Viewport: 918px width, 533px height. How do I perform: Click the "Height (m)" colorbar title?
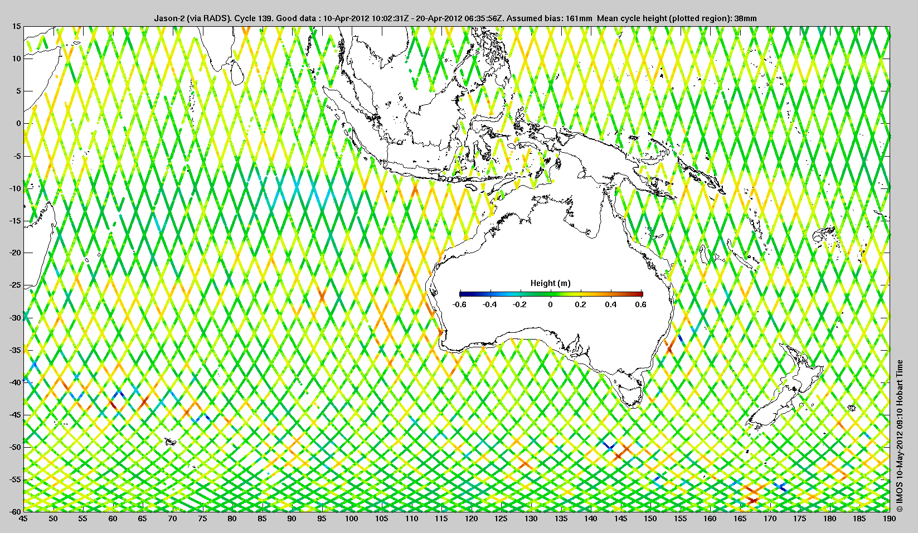coord(551,283)
